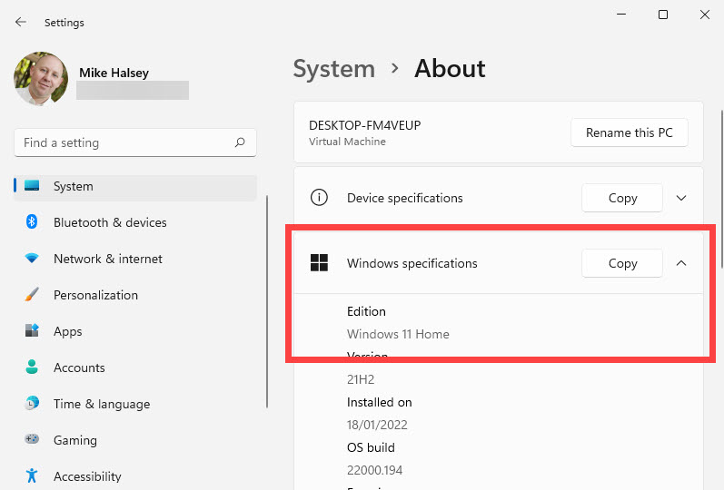The width and height of the screenshot is (724, 490).
Task: Click the Network wifi icon
Action: [32, 258]
